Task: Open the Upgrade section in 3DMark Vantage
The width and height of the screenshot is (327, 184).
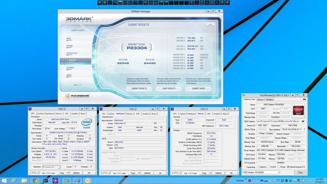Action: 70,68
